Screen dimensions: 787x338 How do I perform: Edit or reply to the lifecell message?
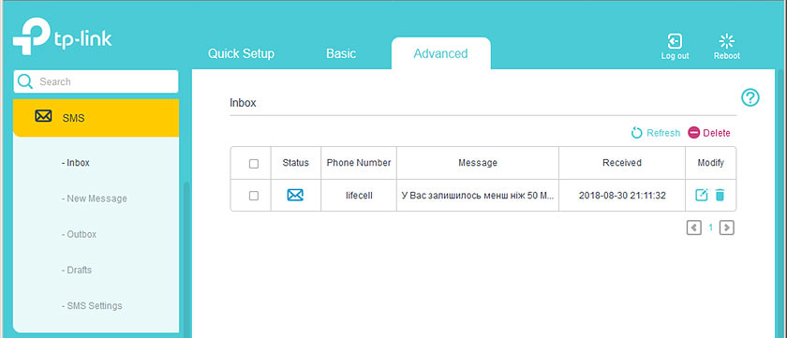[701, 195]
